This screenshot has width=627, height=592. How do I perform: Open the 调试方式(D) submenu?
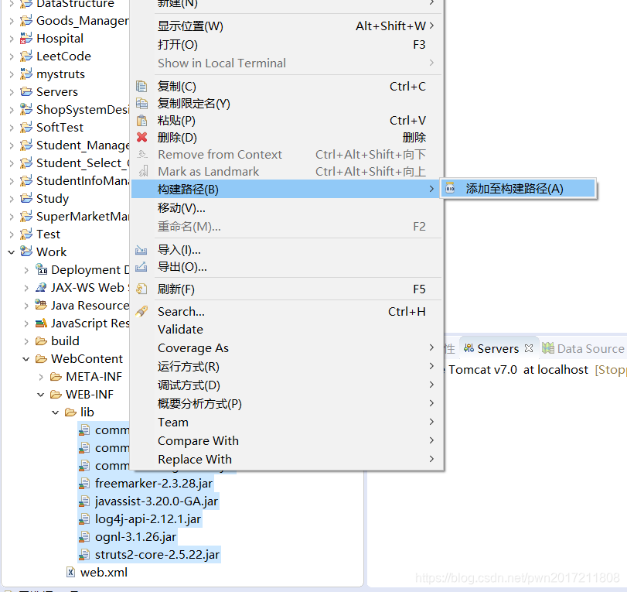click(x=287, y=385)
